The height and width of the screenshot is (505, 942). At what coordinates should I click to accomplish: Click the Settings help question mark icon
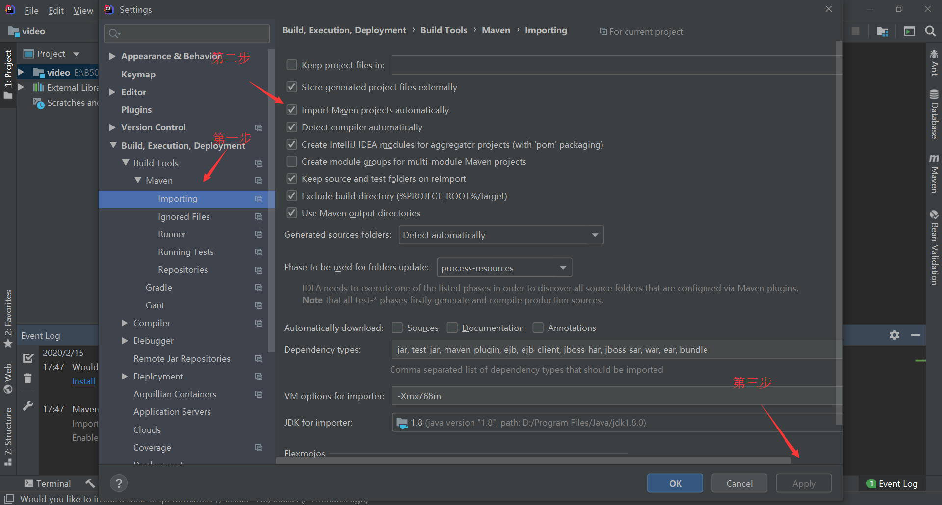pyautogui.click(x=119, y=483)
